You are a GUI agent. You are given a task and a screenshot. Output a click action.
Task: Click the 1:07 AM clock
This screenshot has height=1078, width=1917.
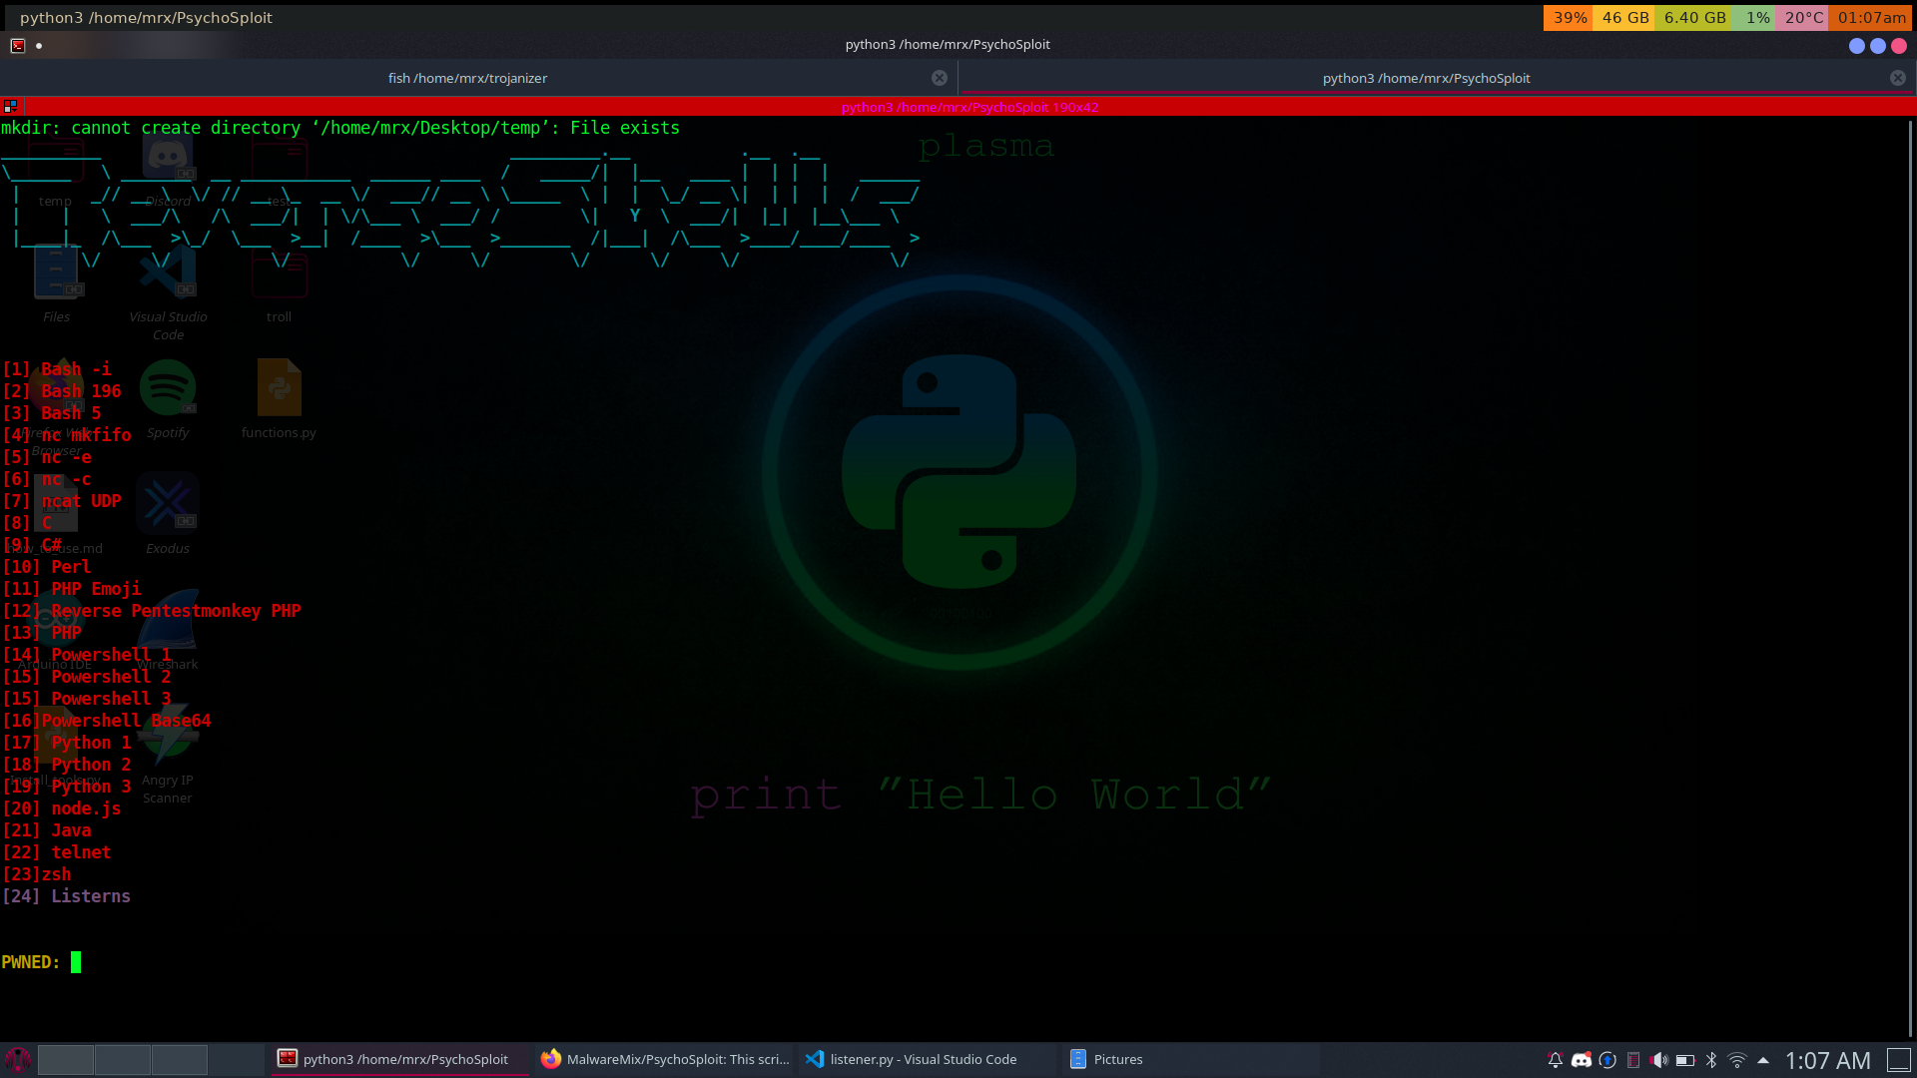click(x=1827, y=1060)
